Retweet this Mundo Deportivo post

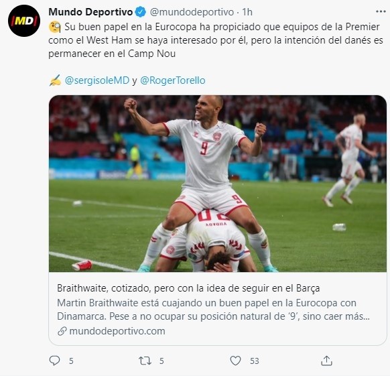point(145,361)
